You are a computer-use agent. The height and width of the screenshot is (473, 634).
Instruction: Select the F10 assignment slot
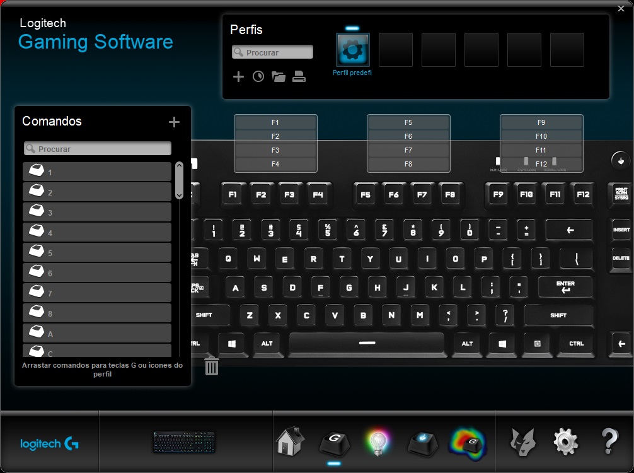tap(541, 136)
